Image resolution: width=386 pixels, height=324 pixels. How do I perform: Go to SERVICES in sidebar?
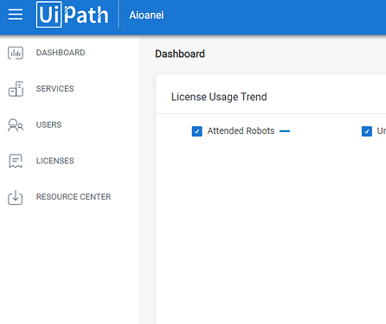point(55,89)
